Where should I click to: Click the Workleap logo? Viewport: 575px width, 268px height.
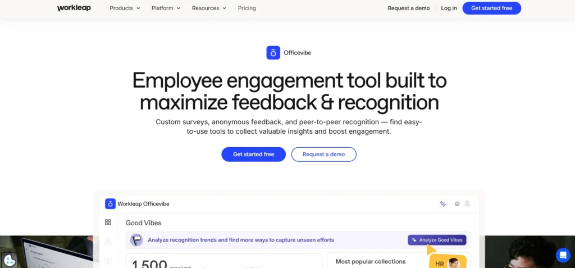point(74,8)
